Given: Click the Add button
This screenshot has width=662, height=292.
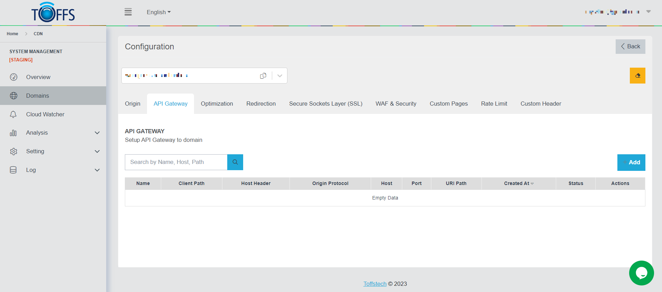Looking at the screenshot, I should pyautogui.click(x=631, y=163).
